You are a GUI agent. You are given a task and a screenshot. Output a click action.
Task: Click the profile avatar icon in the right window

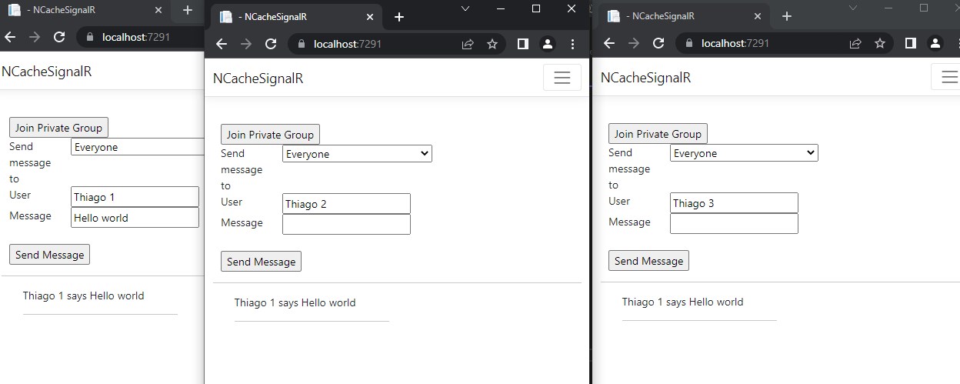click(935, 44)
